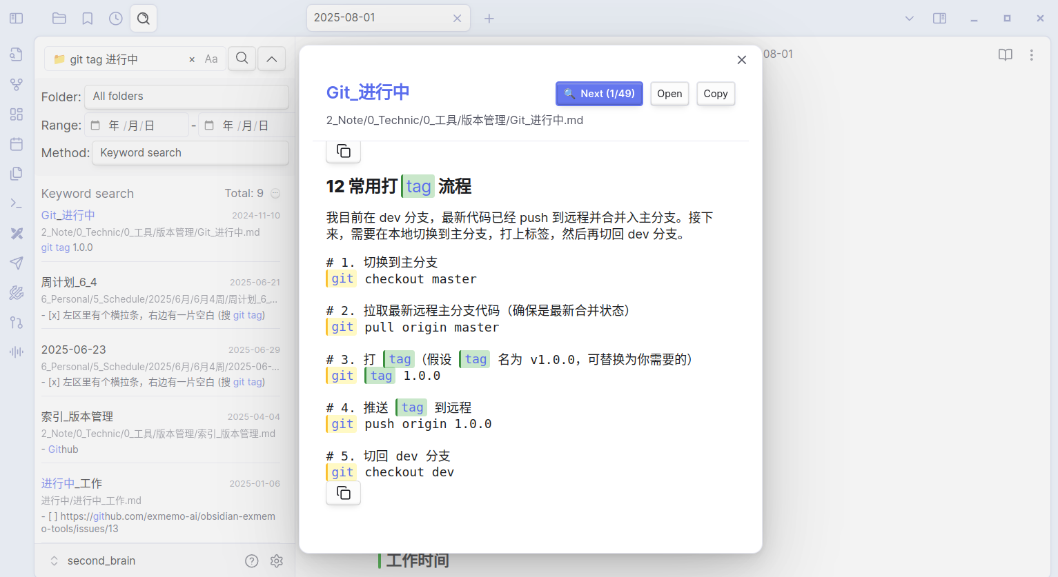Set the range end date field

click(x=246, y=125)
